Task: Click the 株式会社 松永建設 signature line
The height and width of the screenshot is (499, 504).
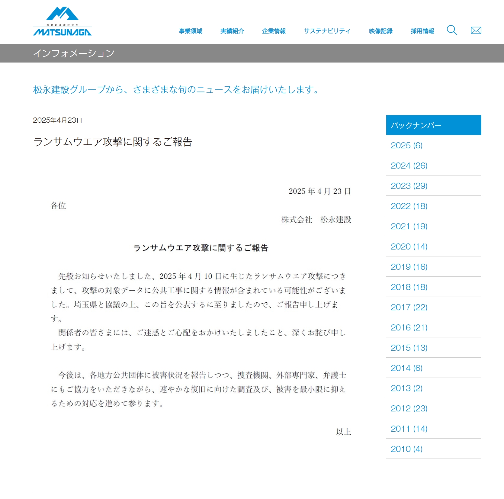Action: coord(316,220)
